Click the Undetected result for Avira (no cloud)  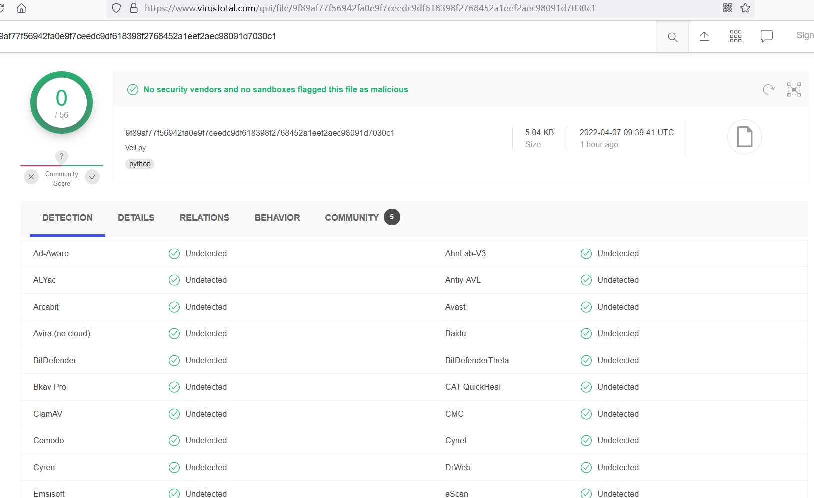[206, 333]
